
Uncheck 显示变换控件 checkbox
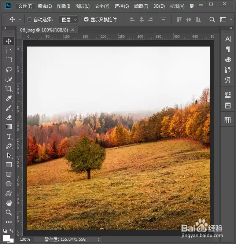(86, 19)
